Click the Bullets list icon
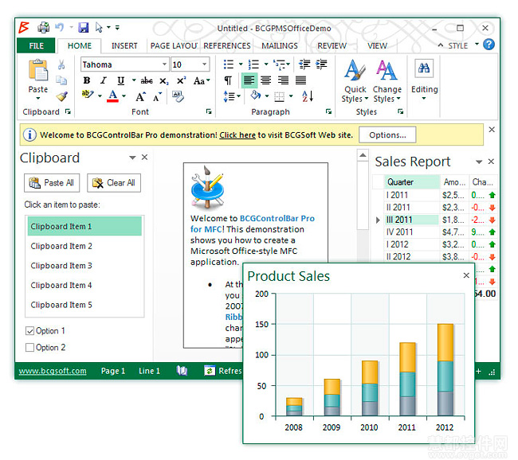Screen dimensions: 518x460 tap(229, 64)
